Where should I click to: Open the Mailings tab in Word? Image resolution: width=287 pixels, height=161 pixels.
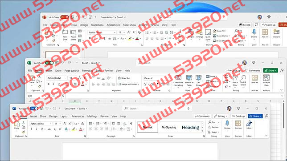pyautogui.click(x=92, y=116)
